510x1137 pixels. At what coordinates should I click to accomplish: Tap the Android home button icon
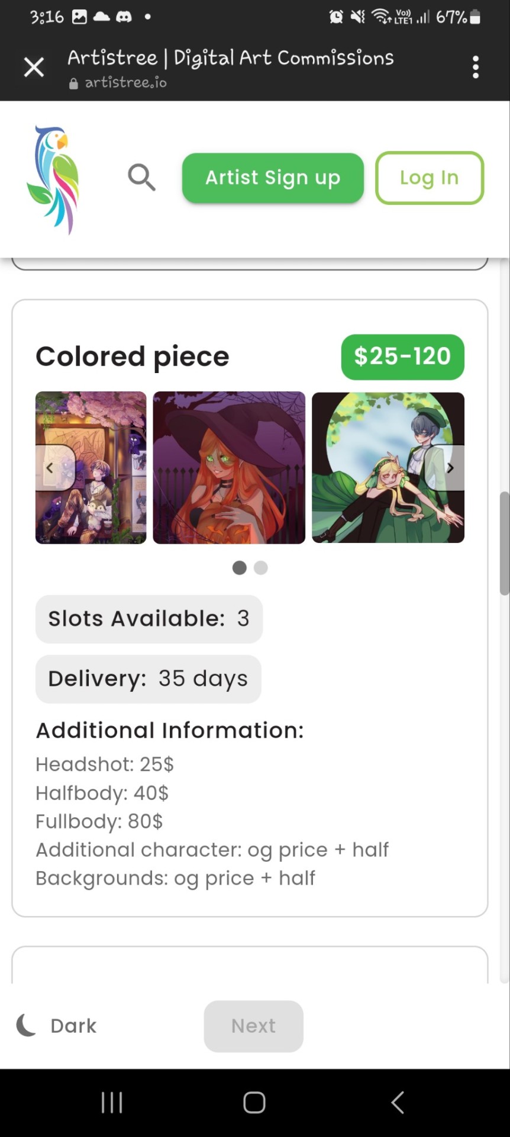tap(254, 1103)
